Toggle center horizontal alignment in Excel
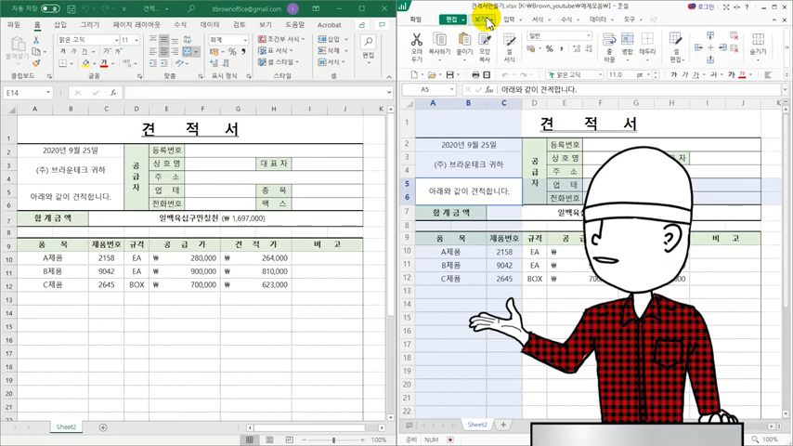 click(163, 51)
